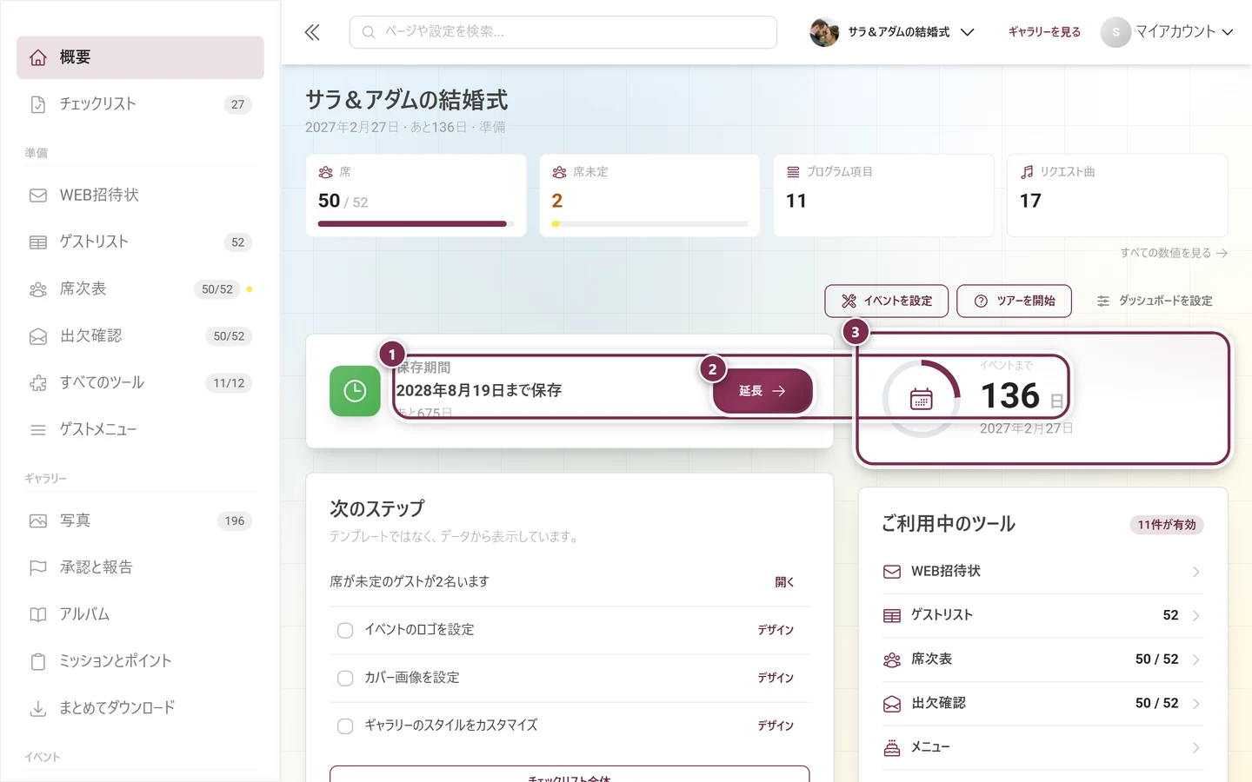Click the green clock icon in 保存期間 card

[x=355, y=391]
